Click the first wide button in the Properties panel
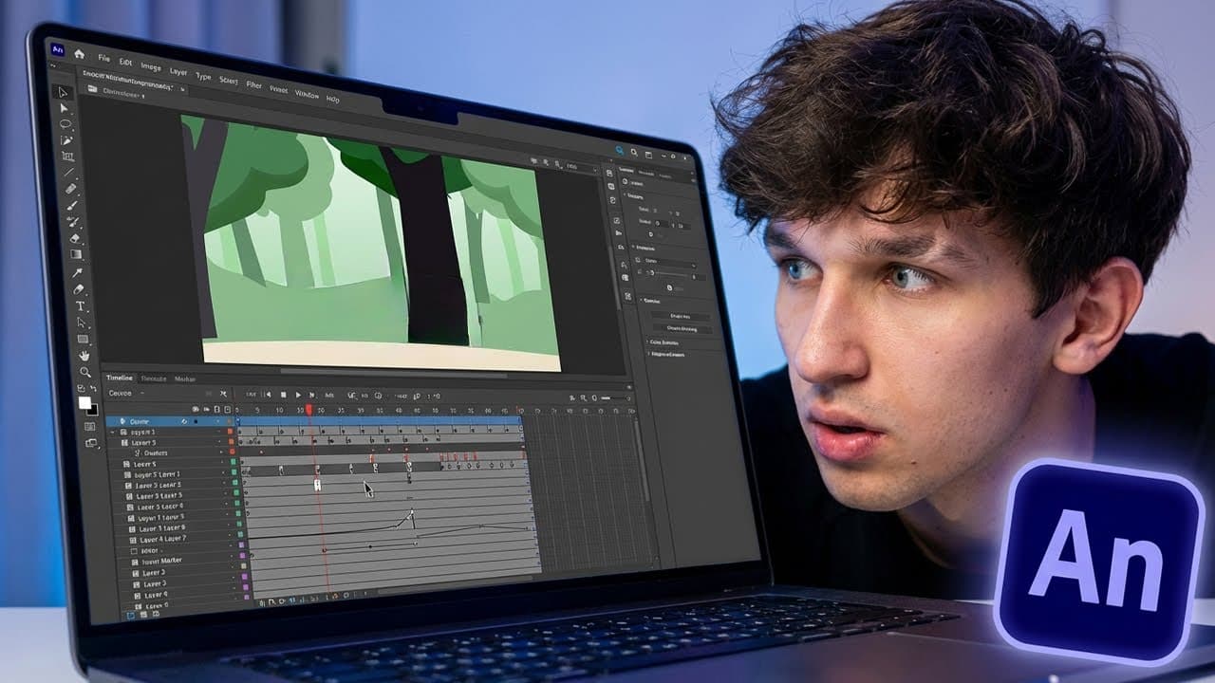 pos(680,315)
